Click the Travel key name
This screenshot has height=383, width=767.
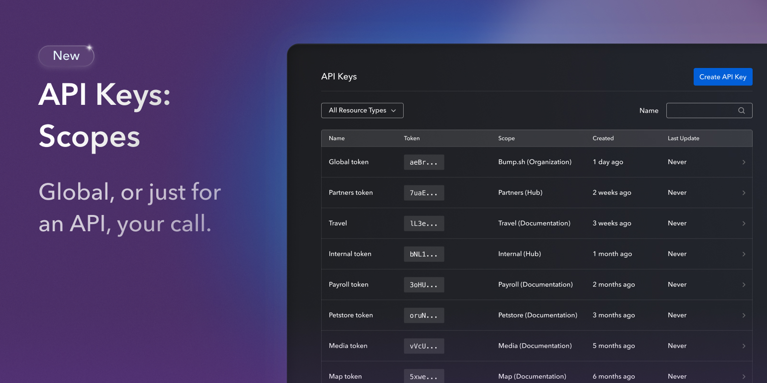coord(338,223)
